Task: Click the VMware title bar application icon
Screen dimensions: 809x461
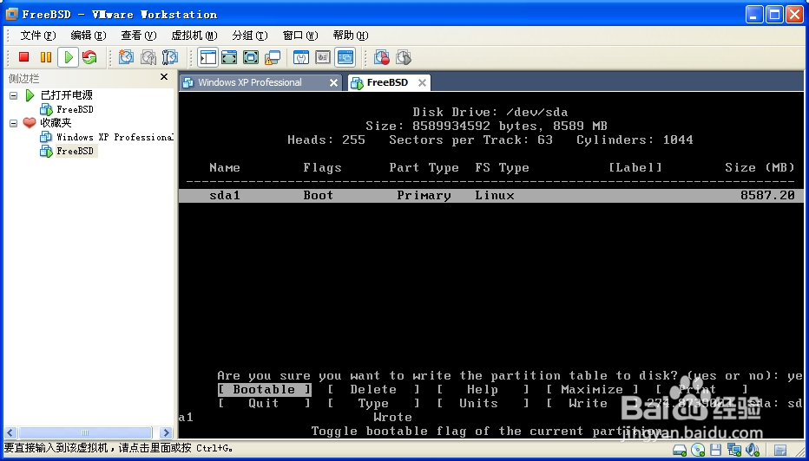Action: click(x=11, y=14)
